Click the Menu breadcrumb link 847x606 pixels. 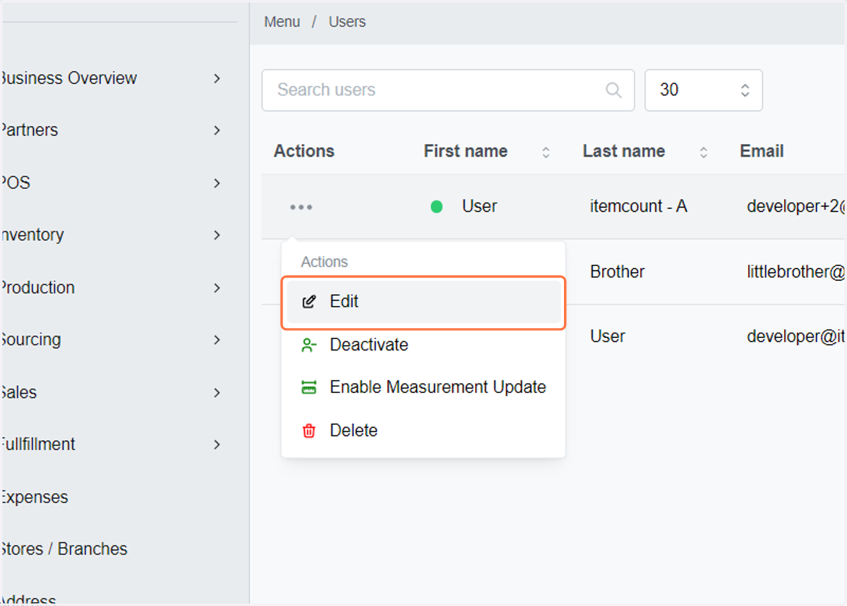click(x=282, y=22)
